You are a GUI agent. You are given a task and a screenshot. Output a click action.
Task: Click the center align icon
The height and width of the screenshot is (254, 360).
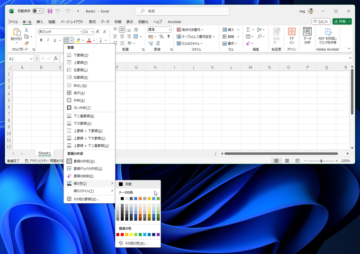coord(122,37)
